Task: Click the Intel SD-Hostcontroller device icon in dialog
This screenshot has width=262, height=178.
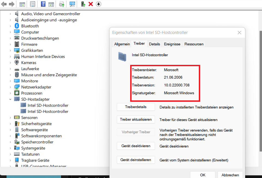Action: (122, 57)
